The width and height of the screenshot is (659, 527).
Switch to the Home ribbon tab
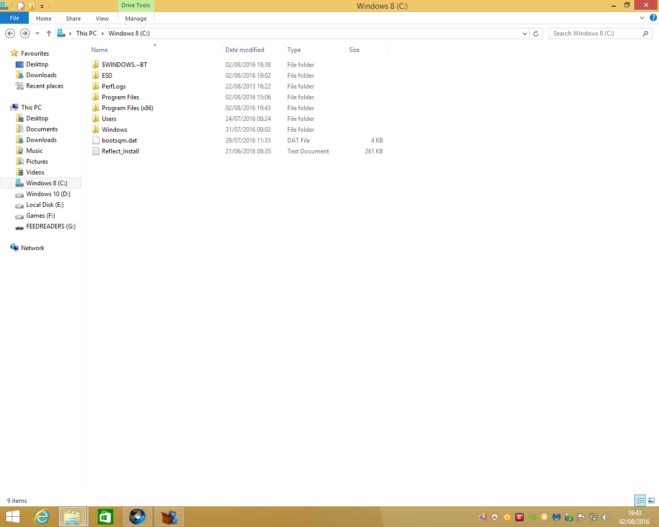click(44, 19)
